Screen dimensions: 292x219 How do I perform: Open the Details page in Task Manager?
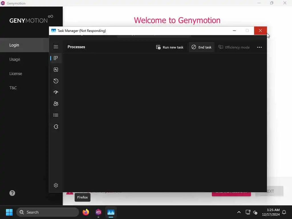(x=56, y=115)
